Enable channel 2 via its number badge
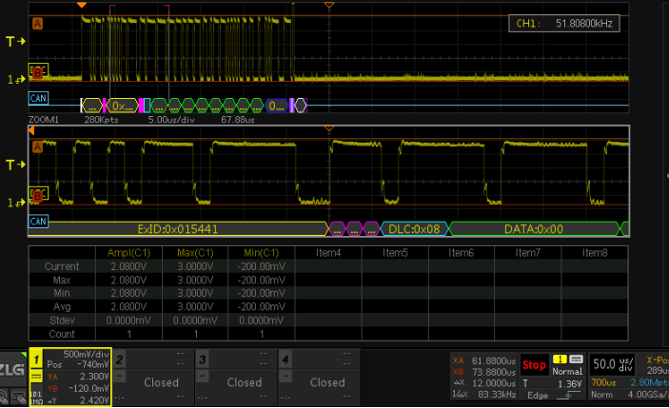The height and width of the screenshot is (408, 669). (120, 359)
